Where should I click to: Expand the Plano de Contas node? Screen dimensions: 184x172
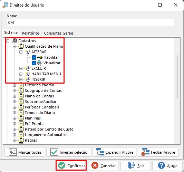[14, 96]
